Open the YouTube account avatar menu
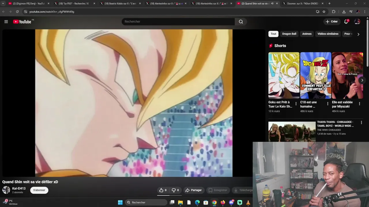 (357, 22)
